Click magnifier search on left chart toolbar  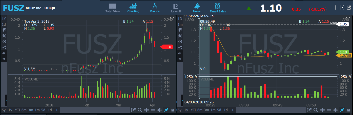pos(140,110)
